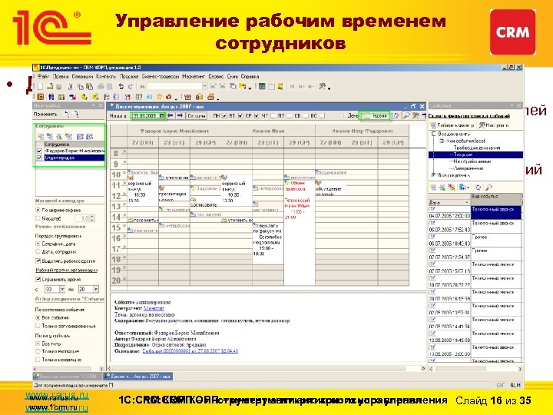Click the Сегодня button in the calendar toolbar
553x415 pixels.
(x=197, y=115)
